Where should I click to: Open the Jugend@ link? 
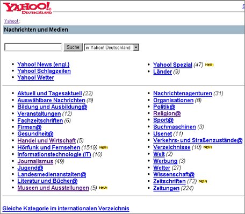point(30,168)
